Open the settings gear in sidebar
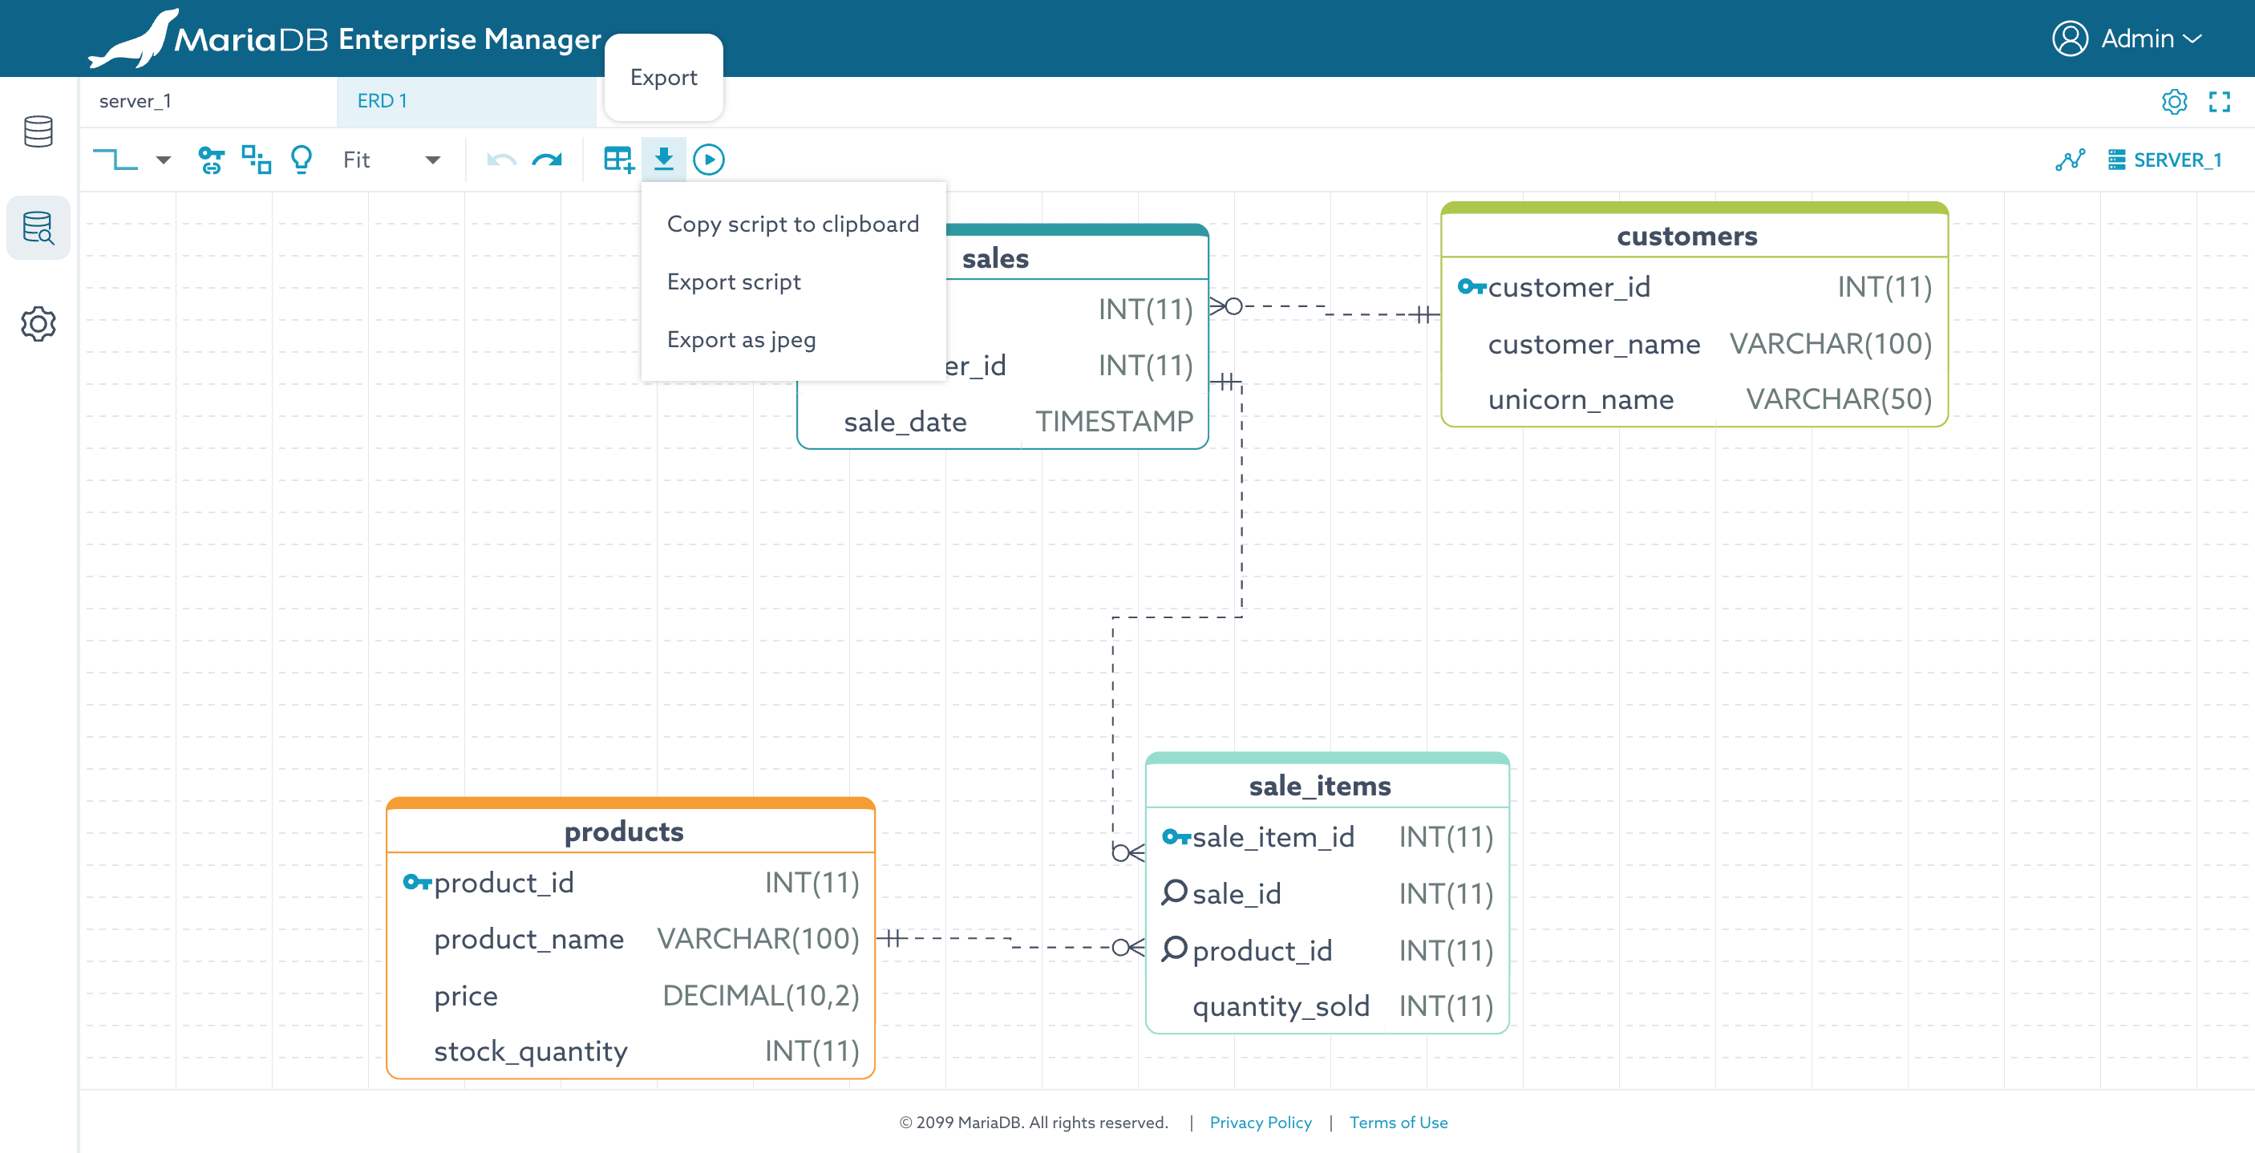Screen dimensions: 2255x1153 (38, 324)
